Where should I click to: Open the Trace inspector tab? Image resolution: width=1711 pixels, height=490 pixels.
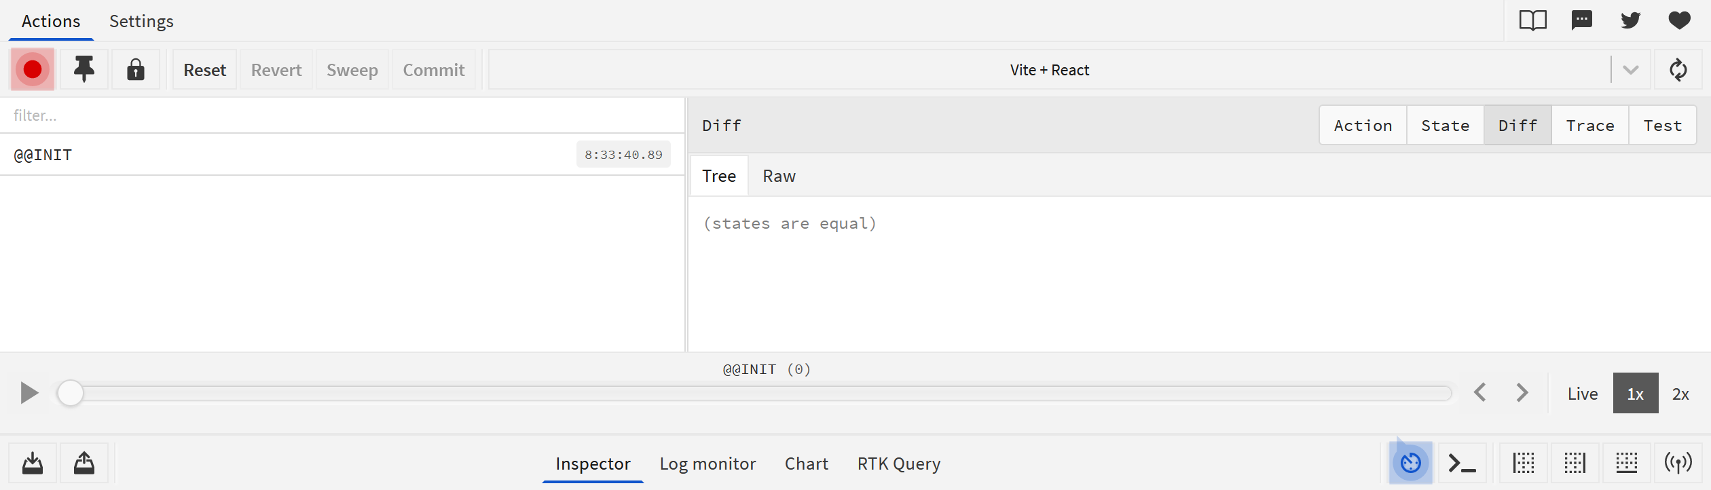1589,126
